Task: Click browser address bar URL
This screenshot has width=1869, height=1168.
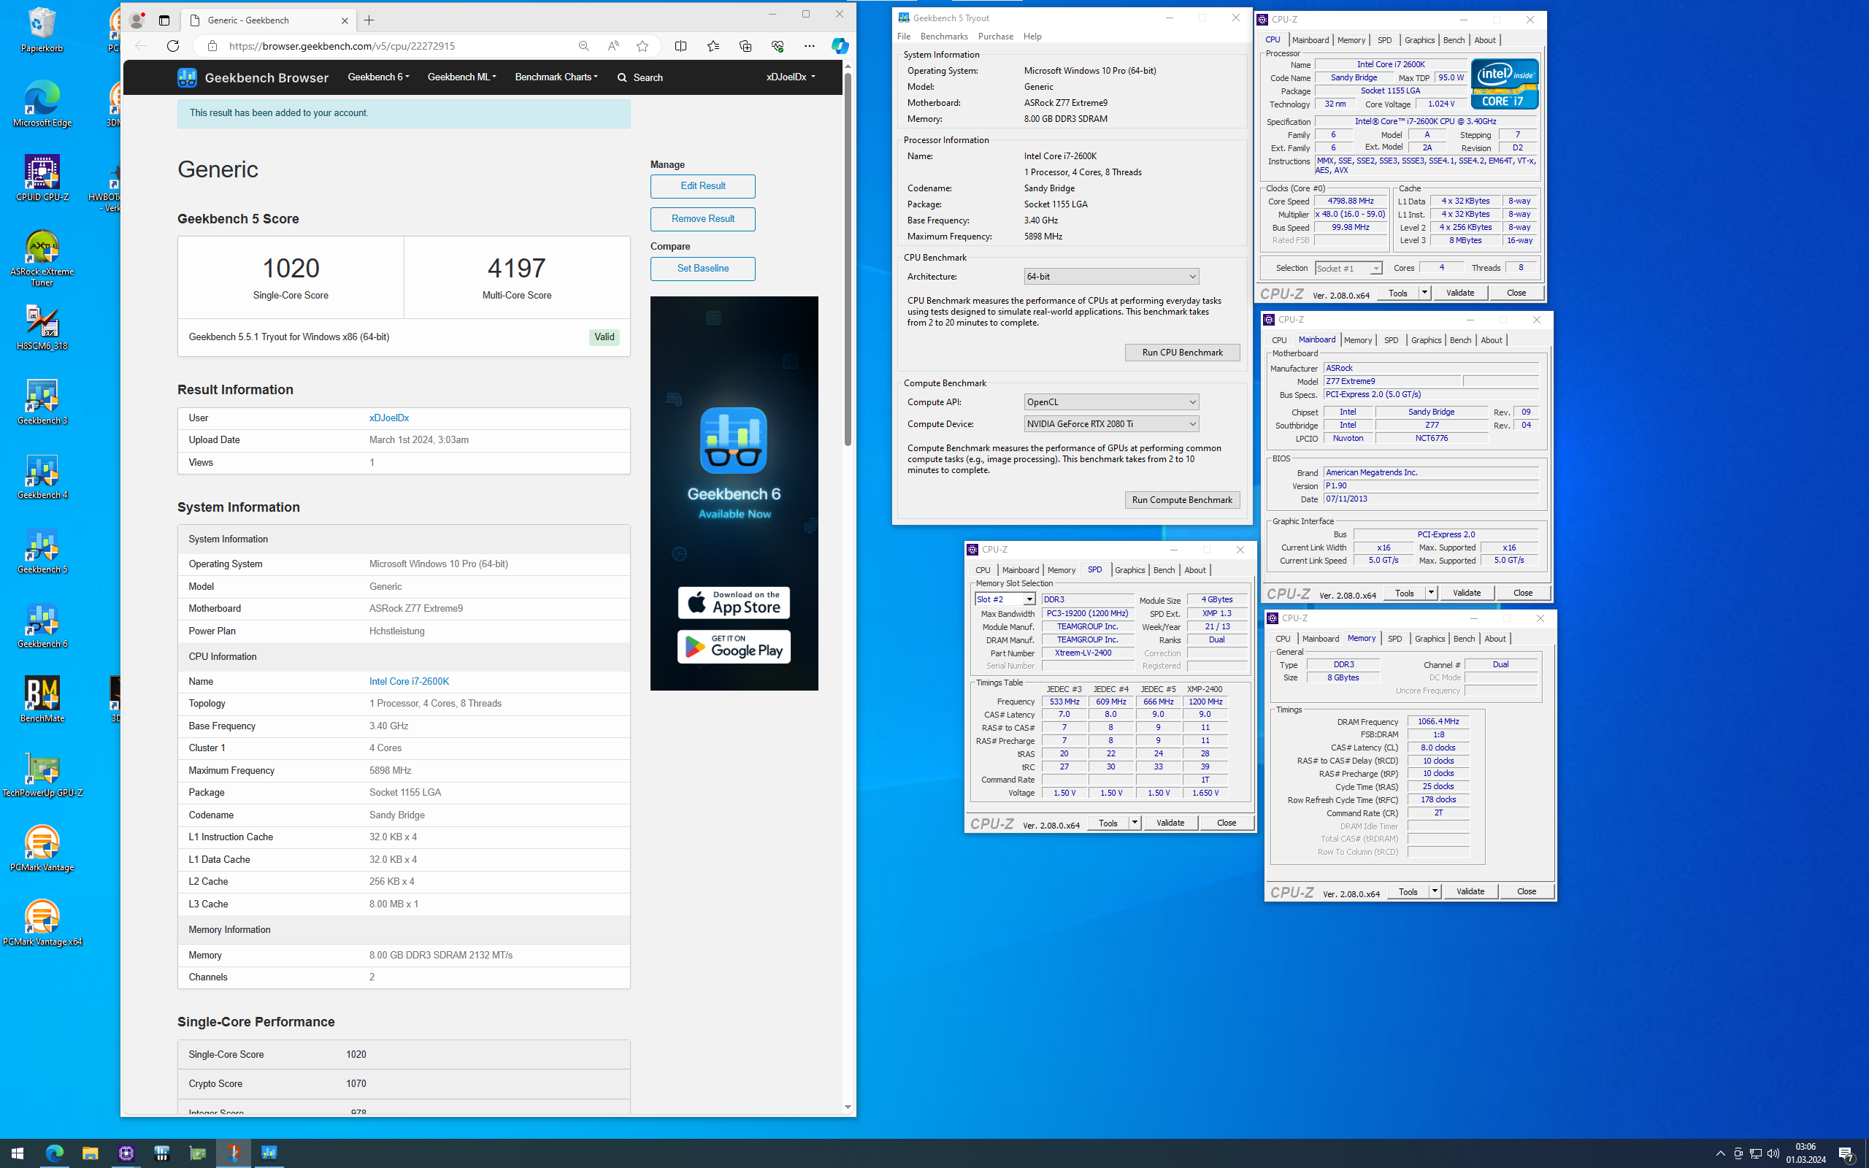Action: pyautogui.click(x=342, y=45)
